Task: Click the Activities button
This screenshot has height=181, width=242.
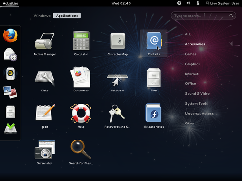Action: [10, 3]
